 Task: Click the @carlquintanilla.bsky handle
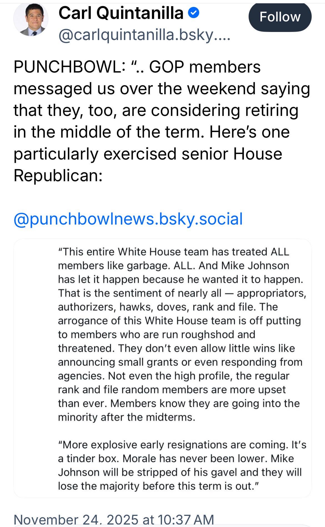(x=144, y=35)
